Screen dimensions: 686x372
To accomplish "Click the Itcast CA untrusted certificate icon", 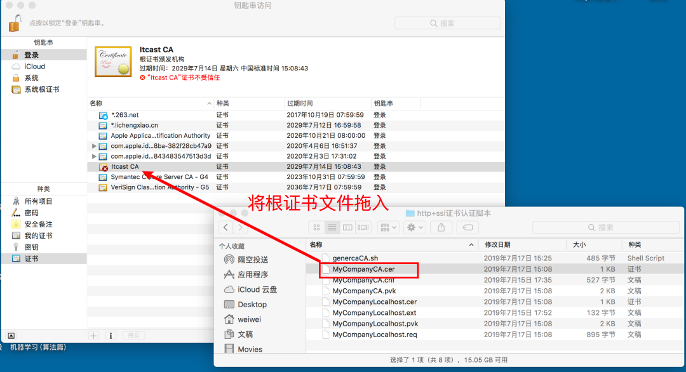I will tap(104, 167).
